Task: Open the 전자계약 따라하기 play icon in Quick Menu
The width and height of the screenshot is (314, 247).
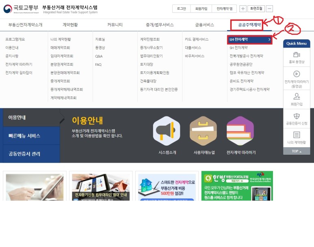Action: 297,74
